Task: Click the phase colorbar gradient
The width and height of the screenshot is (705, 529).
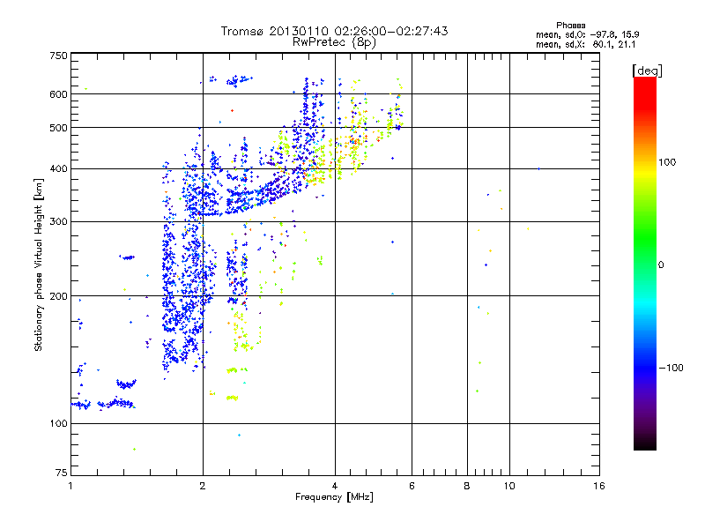Action: coord(645,264)
